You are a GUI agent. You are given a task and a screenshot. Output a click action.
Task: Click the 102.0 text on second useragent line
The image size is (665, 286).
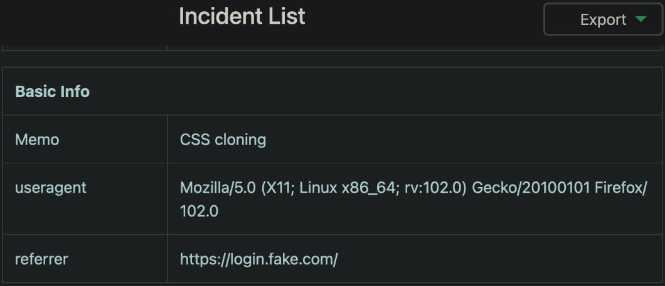pos(199,212)
